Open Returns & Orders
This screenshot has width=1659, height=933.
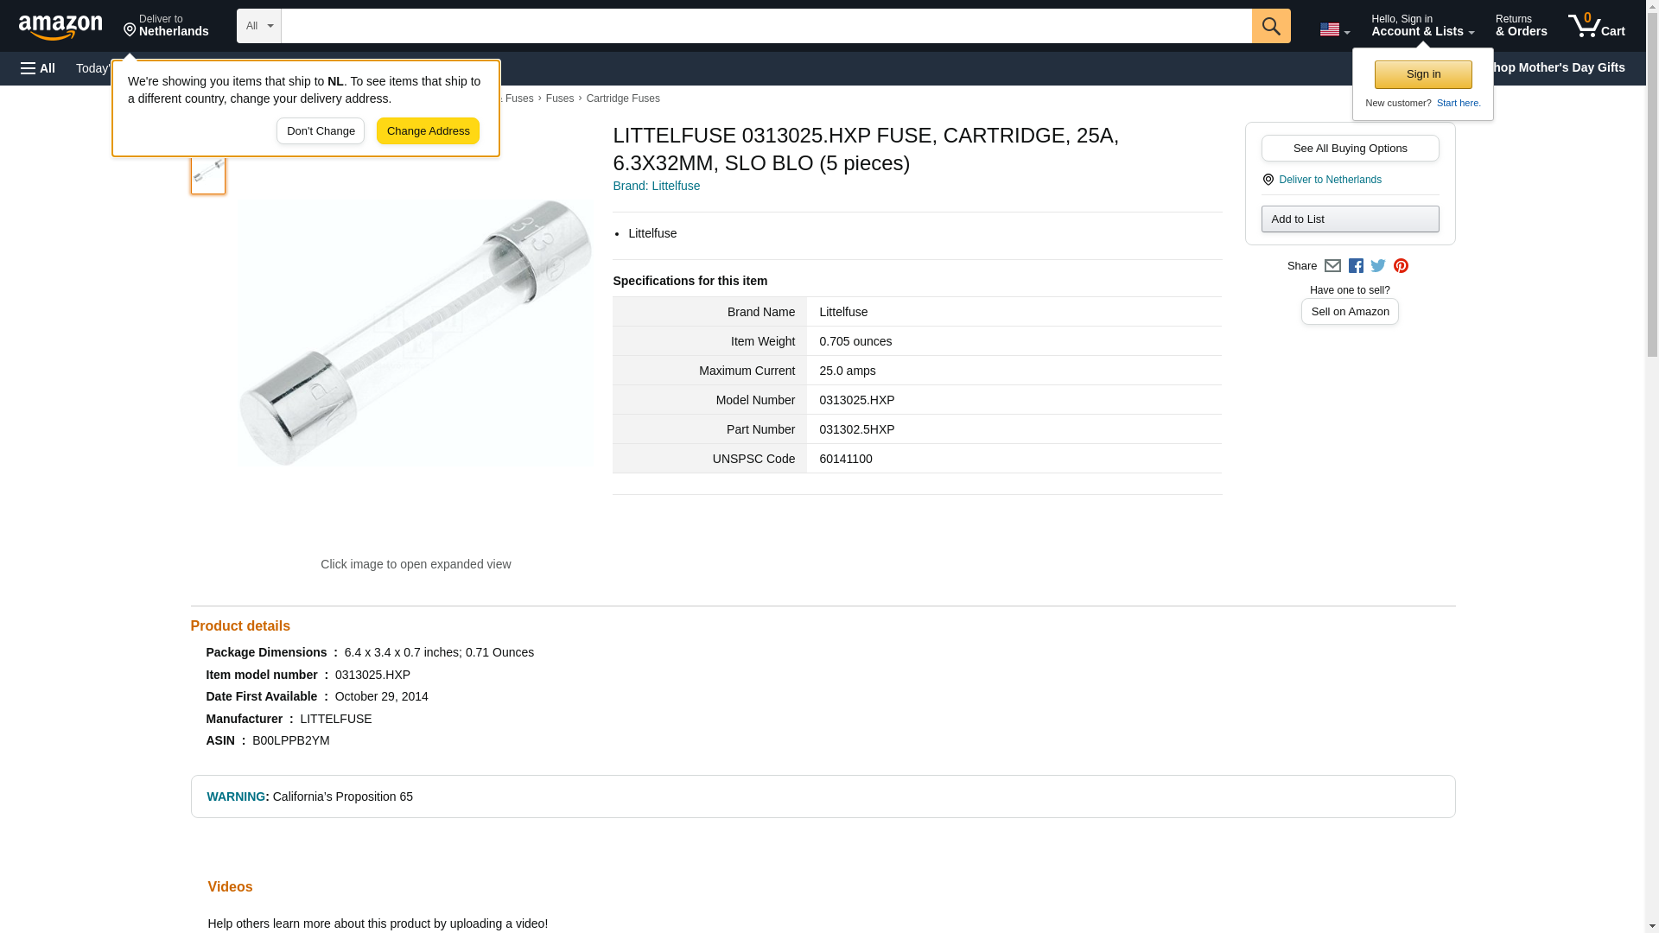1521,25
